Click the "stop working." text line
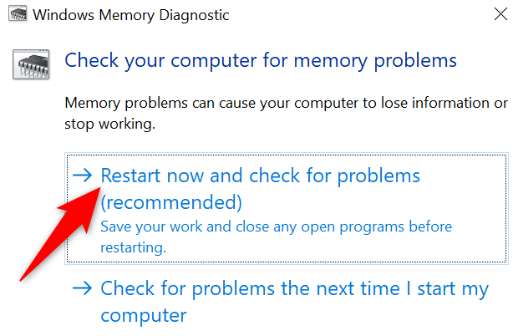This screenshot has width=518, height=336. click(109, 124)
